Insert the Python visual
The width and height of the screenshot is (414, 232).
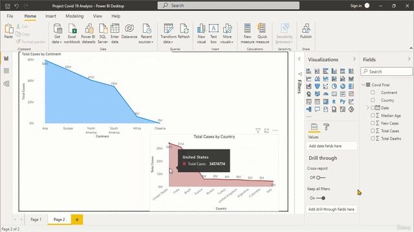pyautogui.click(x=342, y=102)
